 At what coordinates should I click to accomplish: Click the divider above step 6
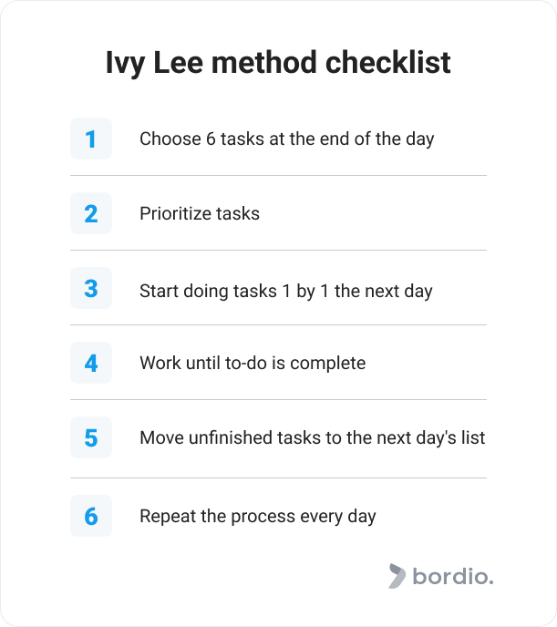point(278,478)
